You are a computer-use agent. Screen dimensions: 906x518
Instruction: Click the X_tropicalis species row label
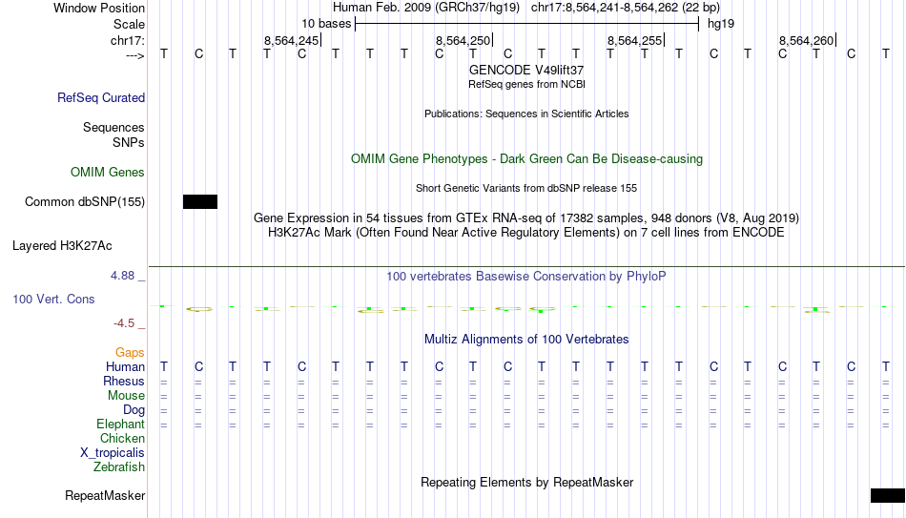113,453
